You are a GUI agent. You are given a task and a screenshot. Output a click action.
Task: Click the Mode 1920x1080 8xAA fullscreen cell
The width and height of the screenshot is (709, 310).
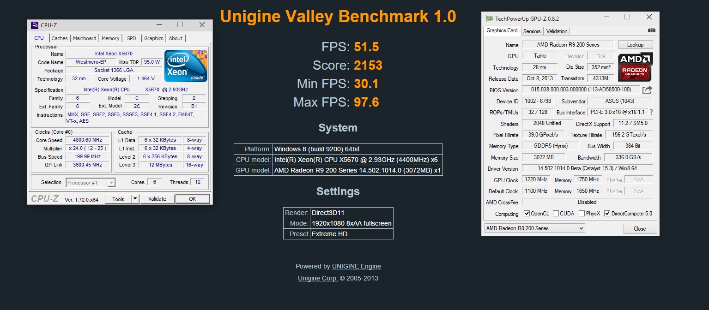tap(351, 223)
